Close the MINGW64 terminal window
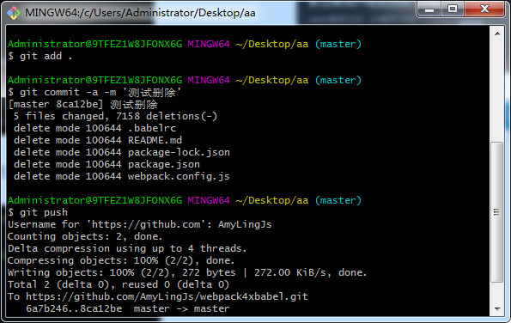 coord(484,9)
